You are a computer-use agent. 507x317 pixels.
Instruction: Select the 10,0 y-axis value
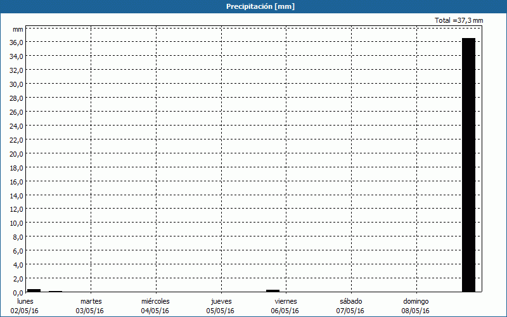[17, 223]
